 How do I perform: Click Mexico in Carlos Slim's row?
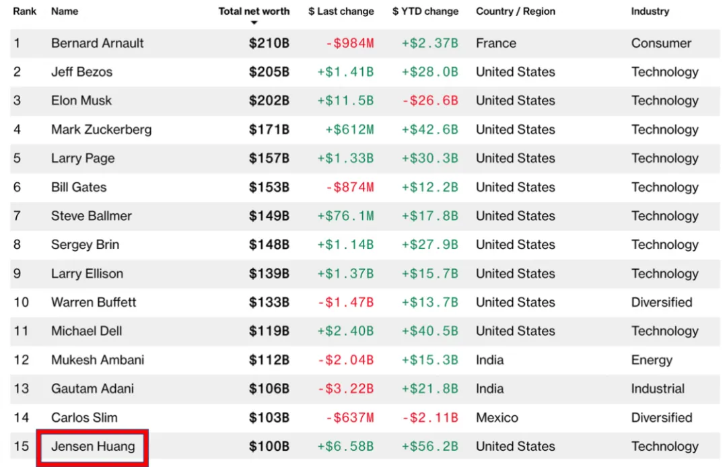coord(497,418)
